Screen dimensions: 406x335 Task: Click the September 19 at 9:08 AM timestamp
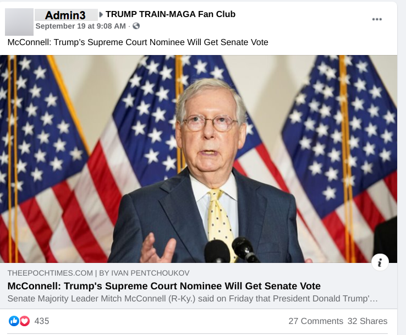point(80,26)
